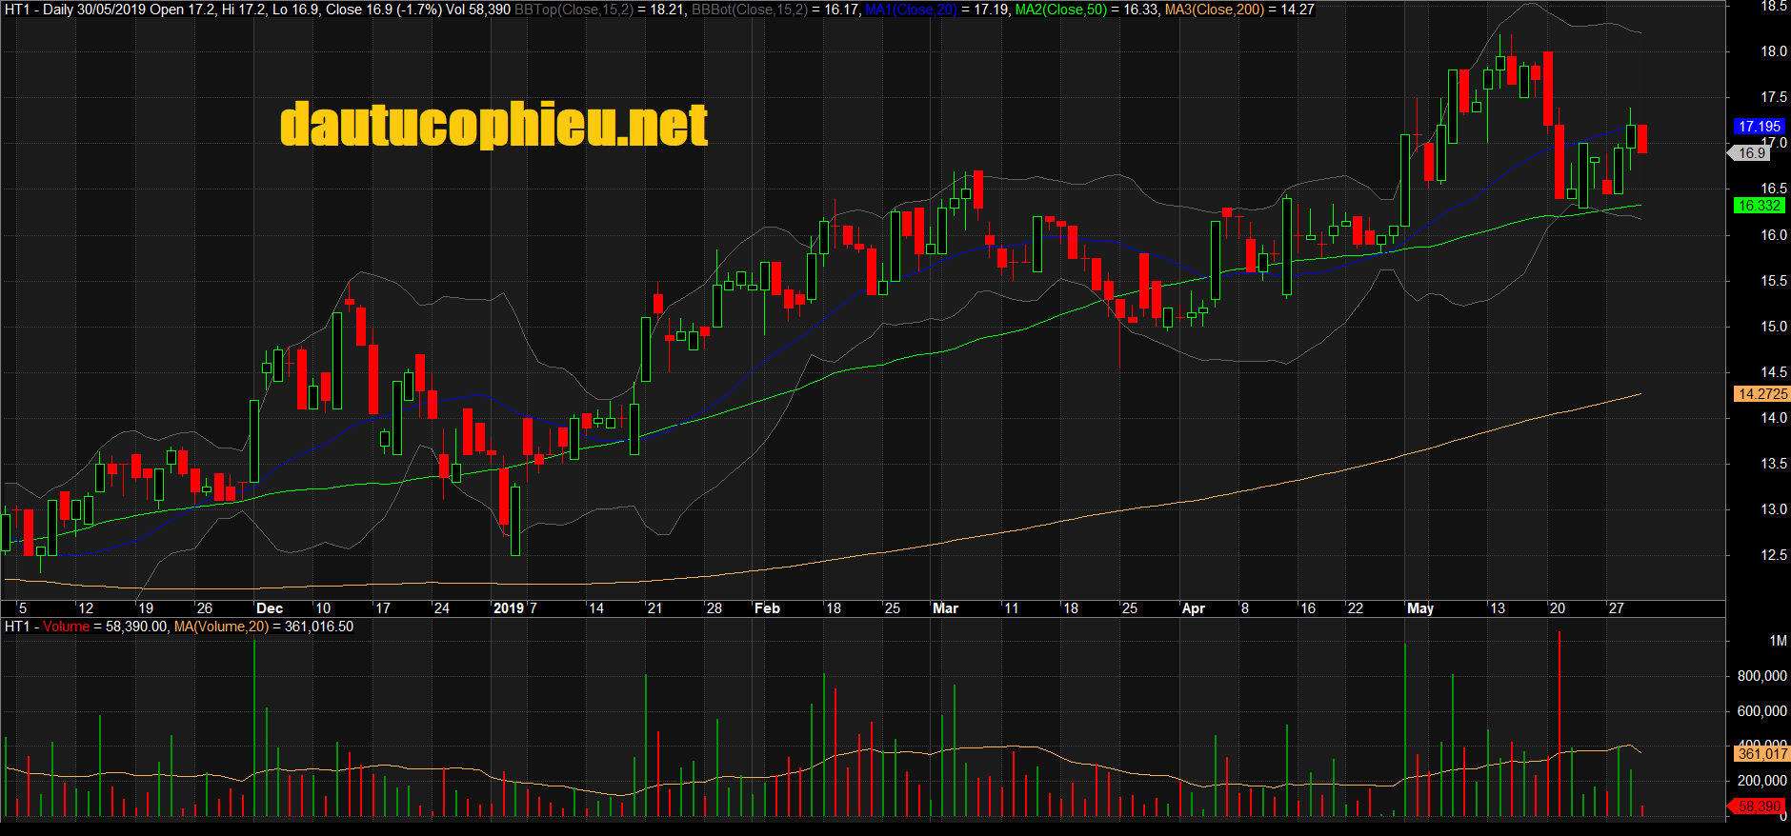Click date label 13 on the time axis
The height and width of the screenshot is (836, 1791).
tap(1498, 608)
